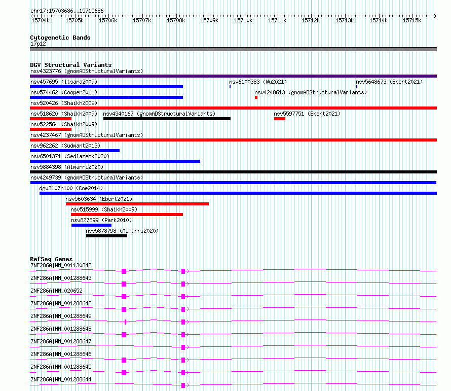Select the gray 17p12 cytogenetic band bar
451x391 pixels.
click(x=233, y=49)
